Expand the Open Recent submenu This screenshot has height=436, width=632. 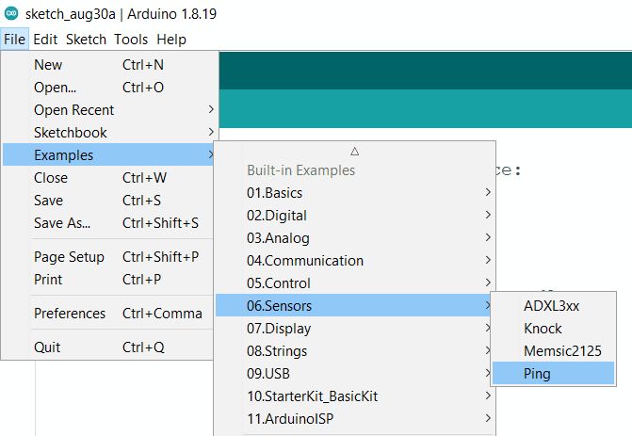coord(73,110)
